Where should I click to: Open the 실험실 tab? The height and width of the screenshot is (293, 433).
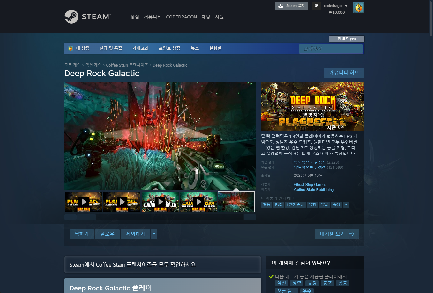click(x=215, y=48)
